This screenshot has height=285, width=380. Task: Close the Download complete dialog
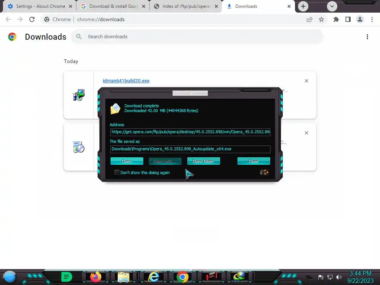pyautogui.click(x=253, y=161)
